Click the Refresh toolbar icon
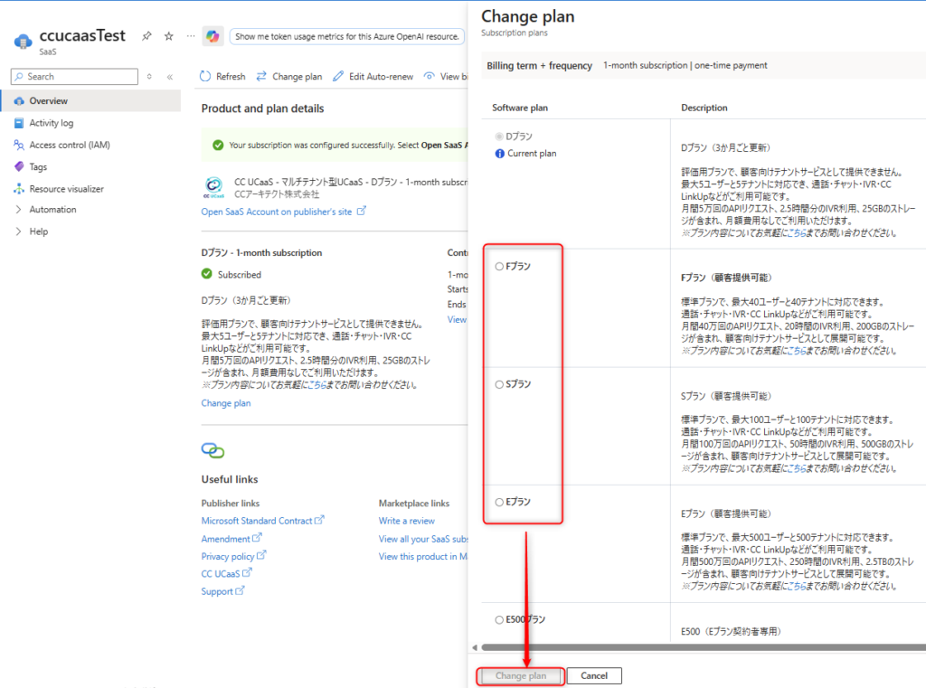This screenshot has height=688, width=926. tap(206, 77)
